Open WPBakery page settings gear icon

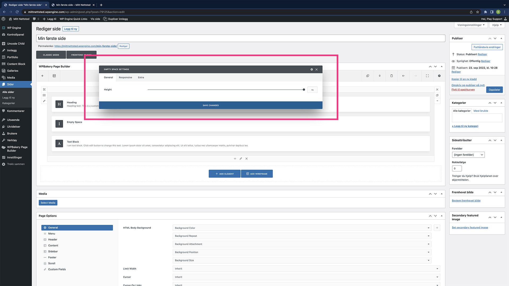point(439,76)
